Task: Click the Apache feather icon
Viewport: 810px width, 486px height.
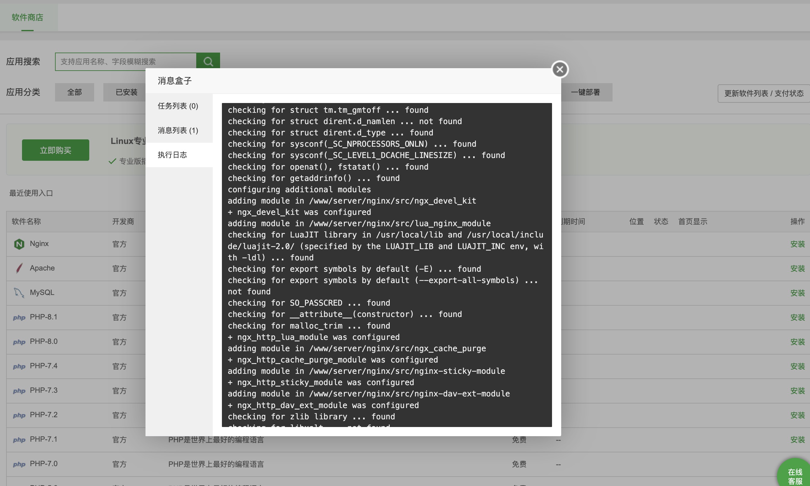Action: pos(19,268)
